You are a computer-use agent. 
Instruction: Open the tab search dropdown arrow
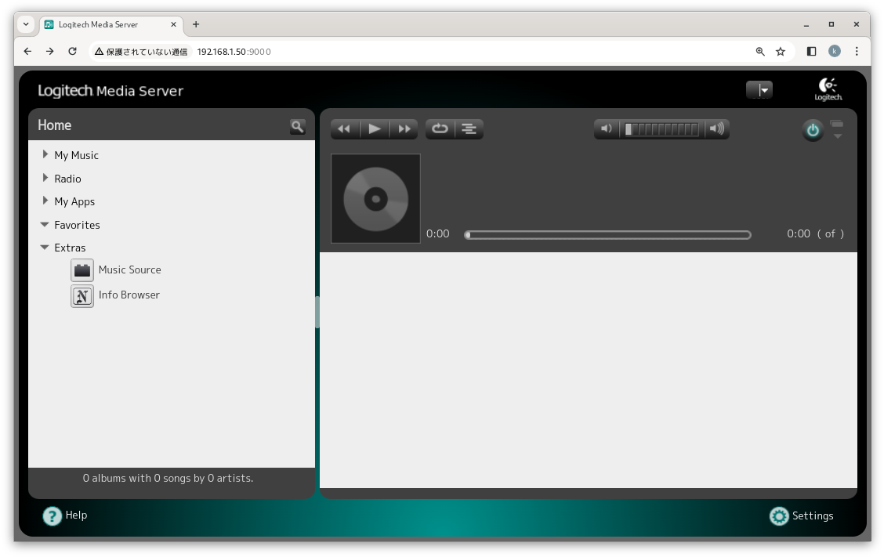[x=26, y=24]
